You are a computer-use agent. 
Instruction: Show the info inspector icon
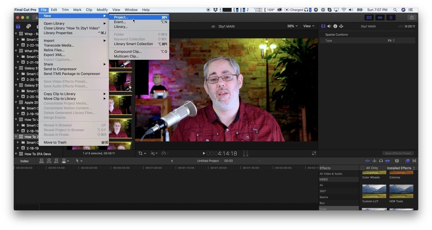335,26
